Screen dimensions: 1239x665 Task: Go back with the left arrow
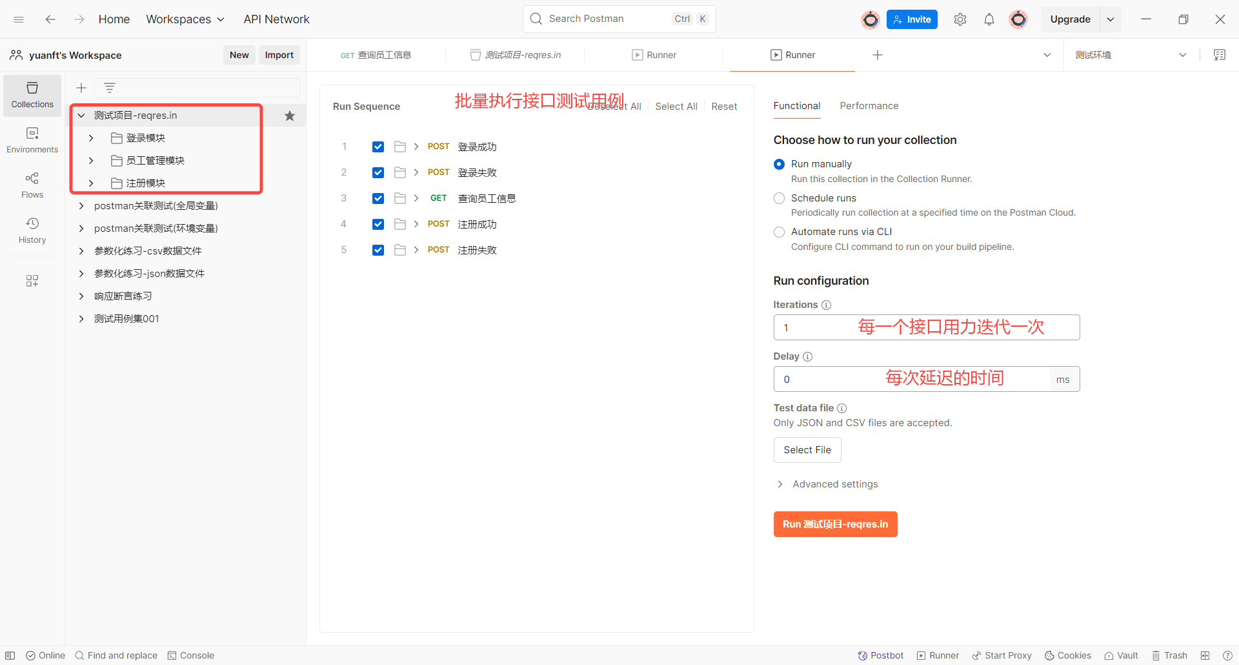pos(50,19)
